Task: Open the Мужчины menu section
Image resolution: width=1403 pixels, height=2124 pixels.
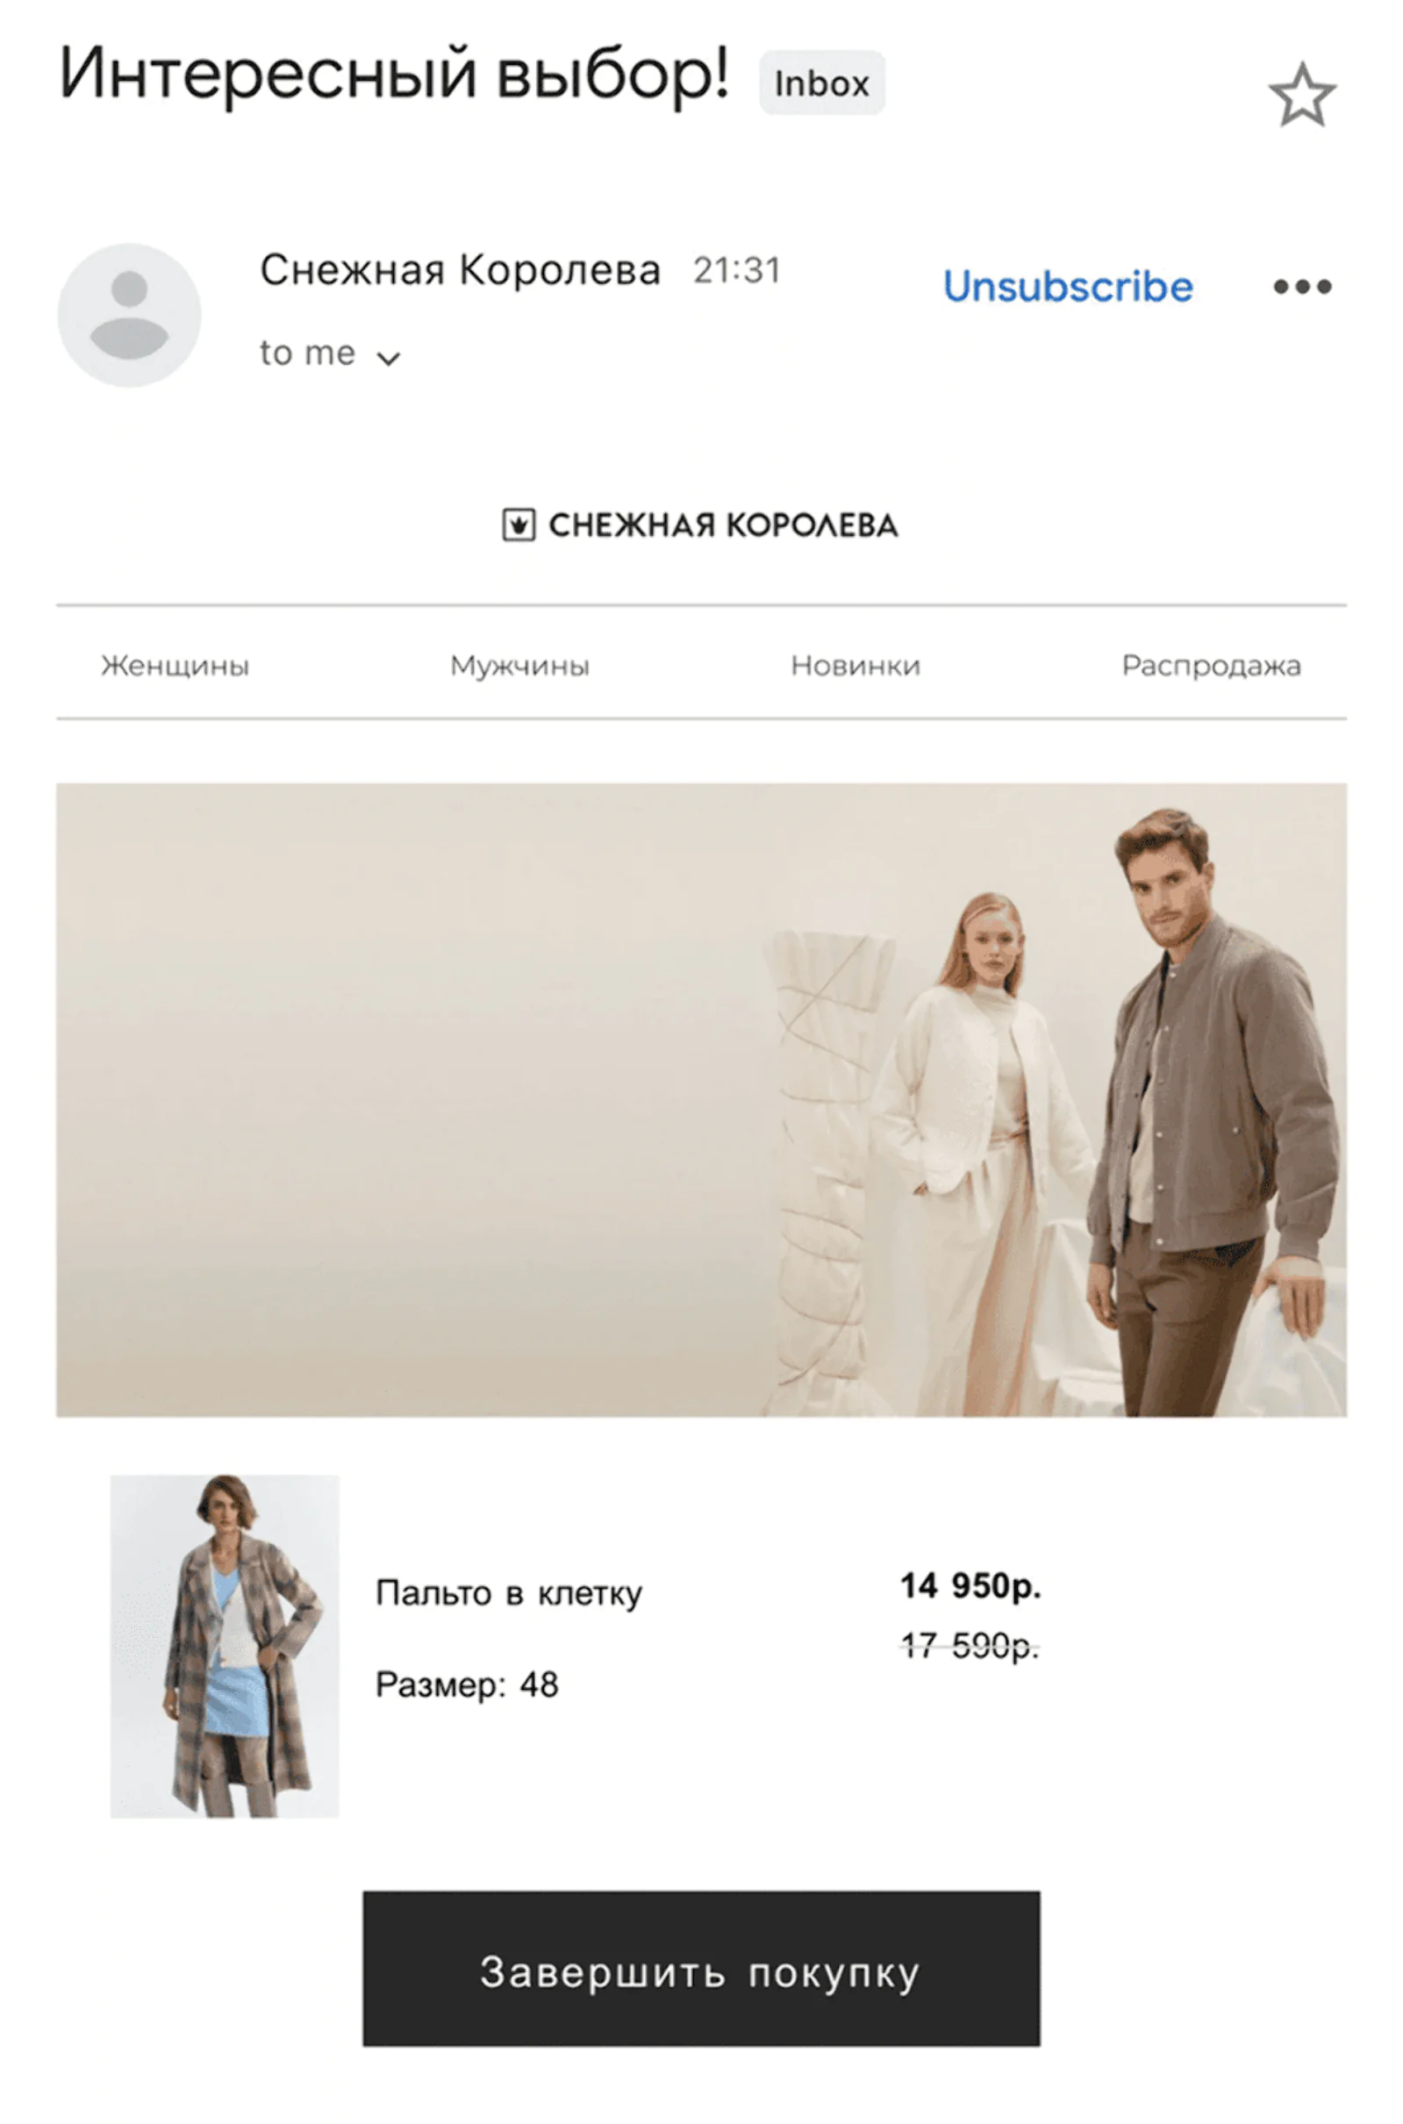Action: pyautogui.click(x=519, y=666)
